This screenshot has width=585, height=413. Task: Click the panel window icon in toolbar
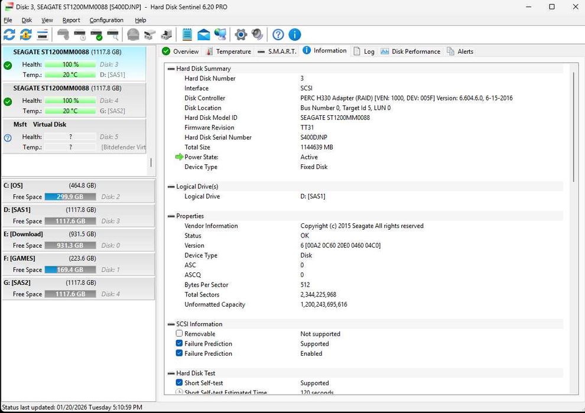coord(43,35)
